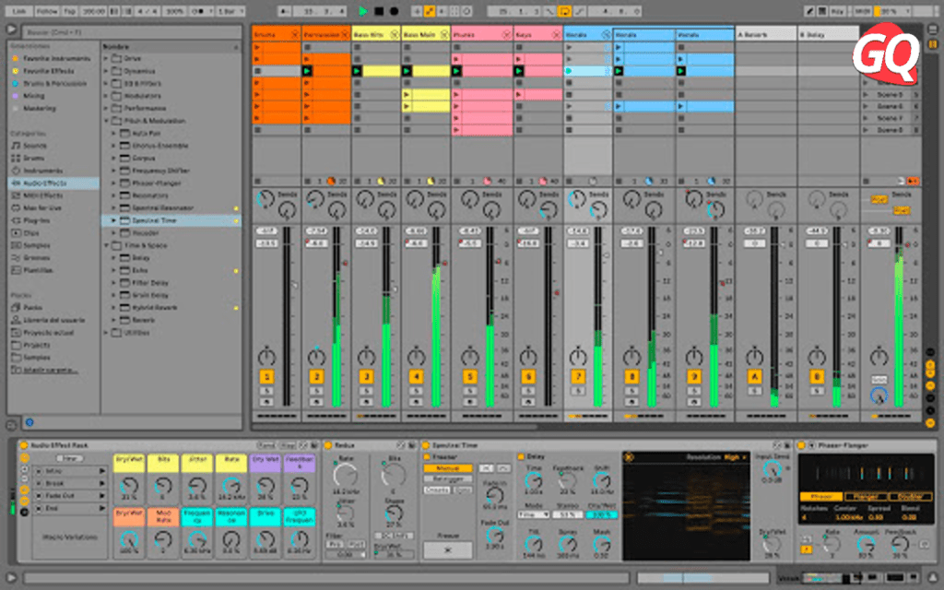Click the Stop button in transport bar
Image resolution: width=944 pixels, height=590 pixels.
(379, 11)
